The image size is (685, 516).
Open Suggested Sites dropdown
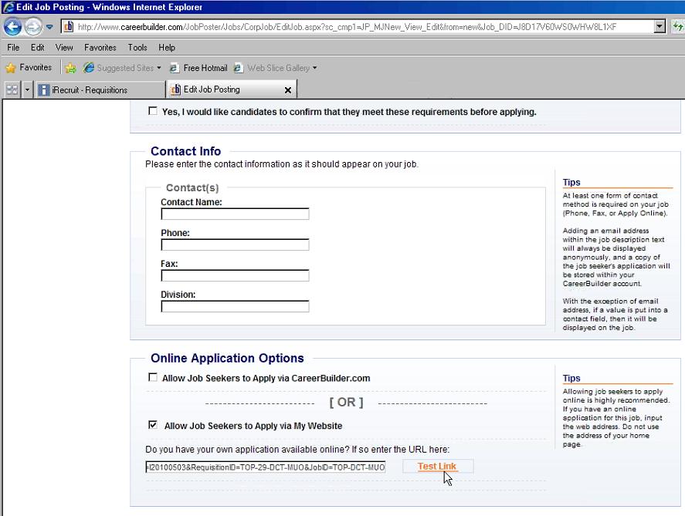122,68
